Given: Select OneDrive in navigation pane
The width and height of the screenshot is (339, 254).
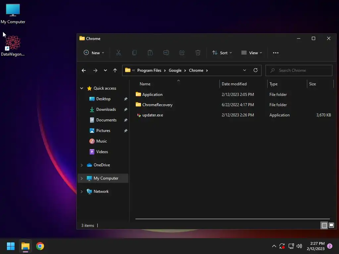Looking at the screenshot, I should click(x=102, y=165).
